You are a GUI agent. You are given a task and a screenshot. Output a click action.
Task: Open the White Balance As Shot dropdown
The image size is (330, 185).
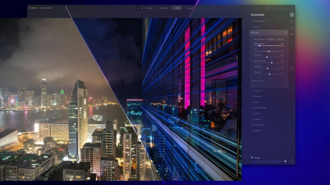[273, 40]
